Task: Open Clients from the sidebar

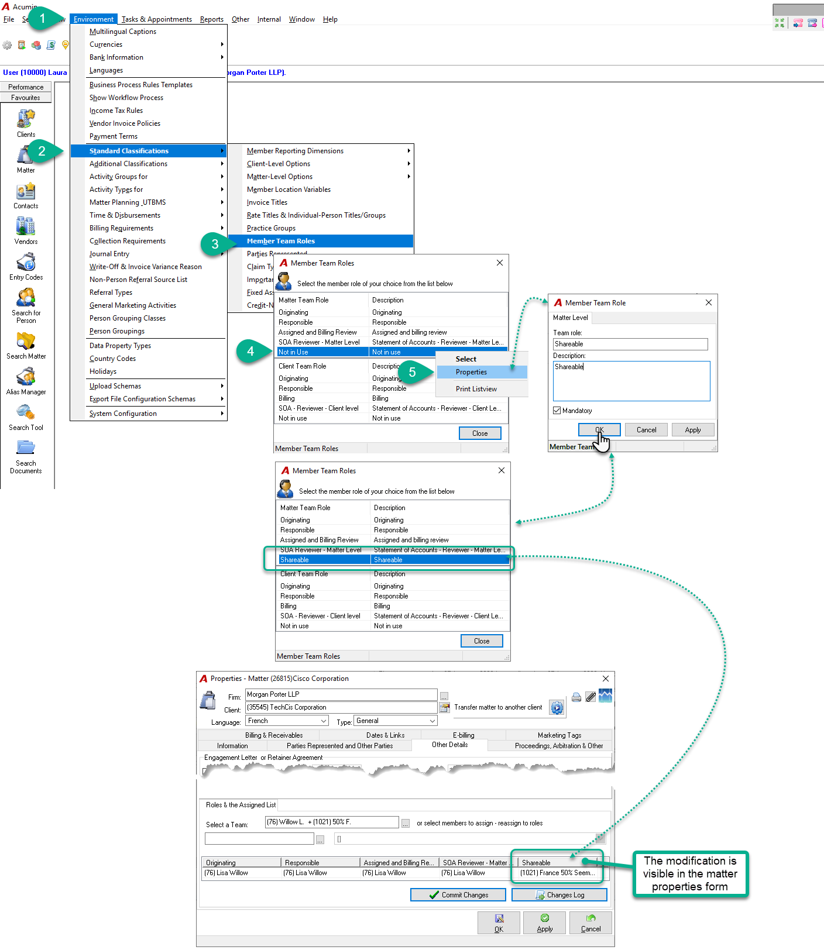Action: point(26,123)
